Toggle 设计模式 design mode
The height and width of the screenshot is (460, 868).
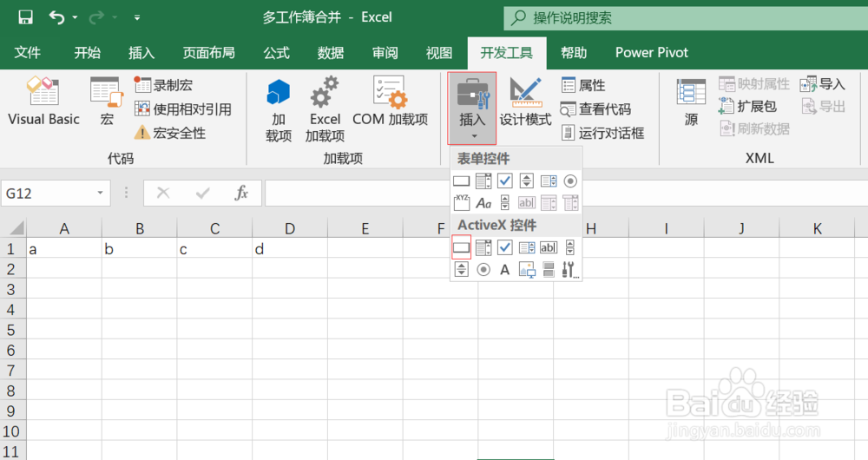coord(525,102)
